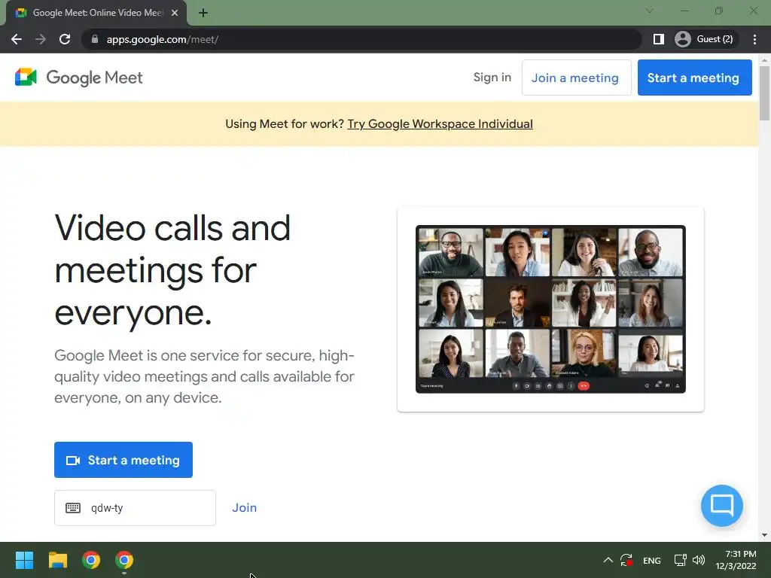
Task: Open the clock showing 7:31 PM
Action: [x=736, y=560]
